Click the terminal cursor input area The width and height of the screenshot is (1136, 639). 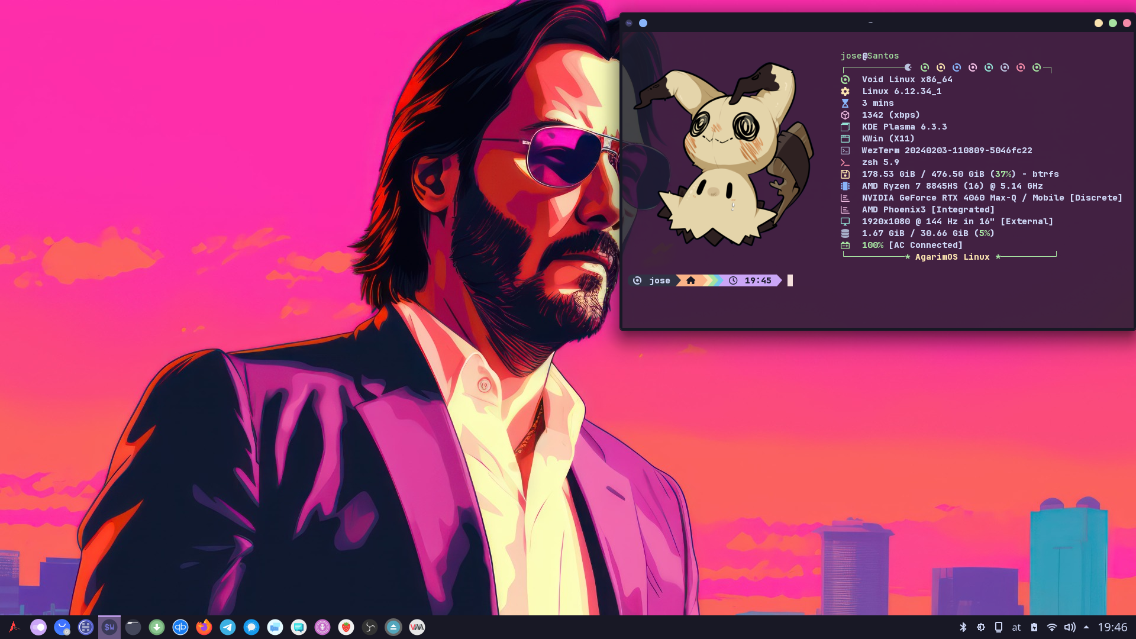click(790, 280)
